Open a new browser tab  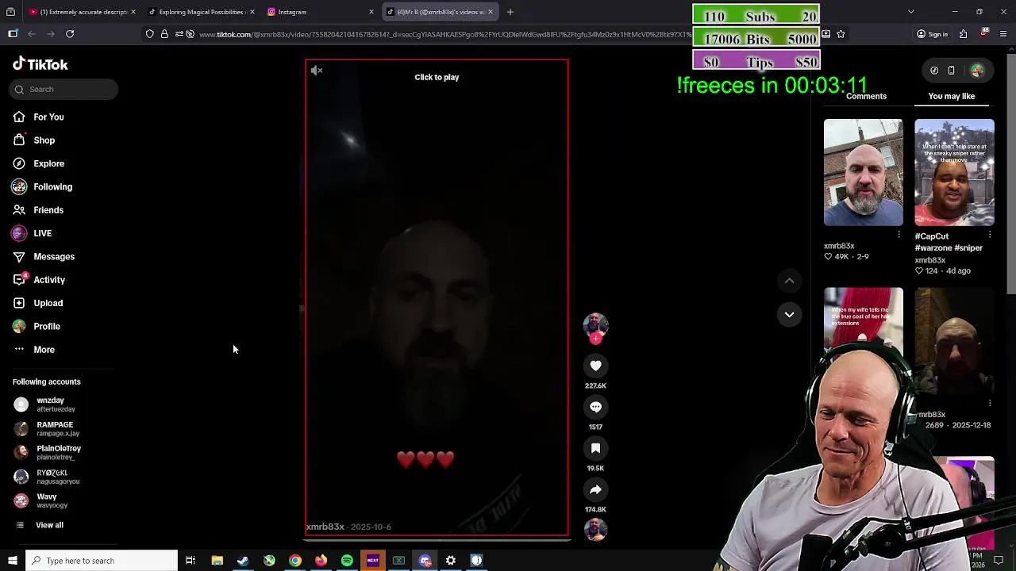[510, 12]
